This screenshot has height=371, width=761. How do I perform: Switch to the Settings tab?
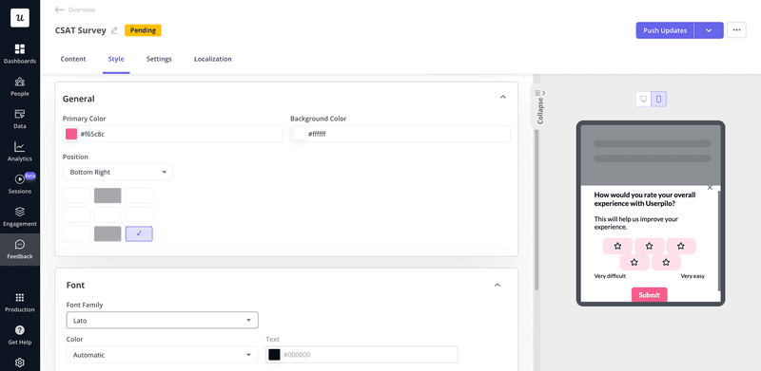pyautogui.click(x=159, y=59)
